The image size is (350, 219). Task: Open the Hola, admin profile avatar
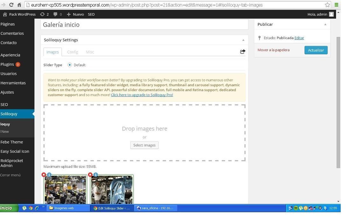coord(332,14)
